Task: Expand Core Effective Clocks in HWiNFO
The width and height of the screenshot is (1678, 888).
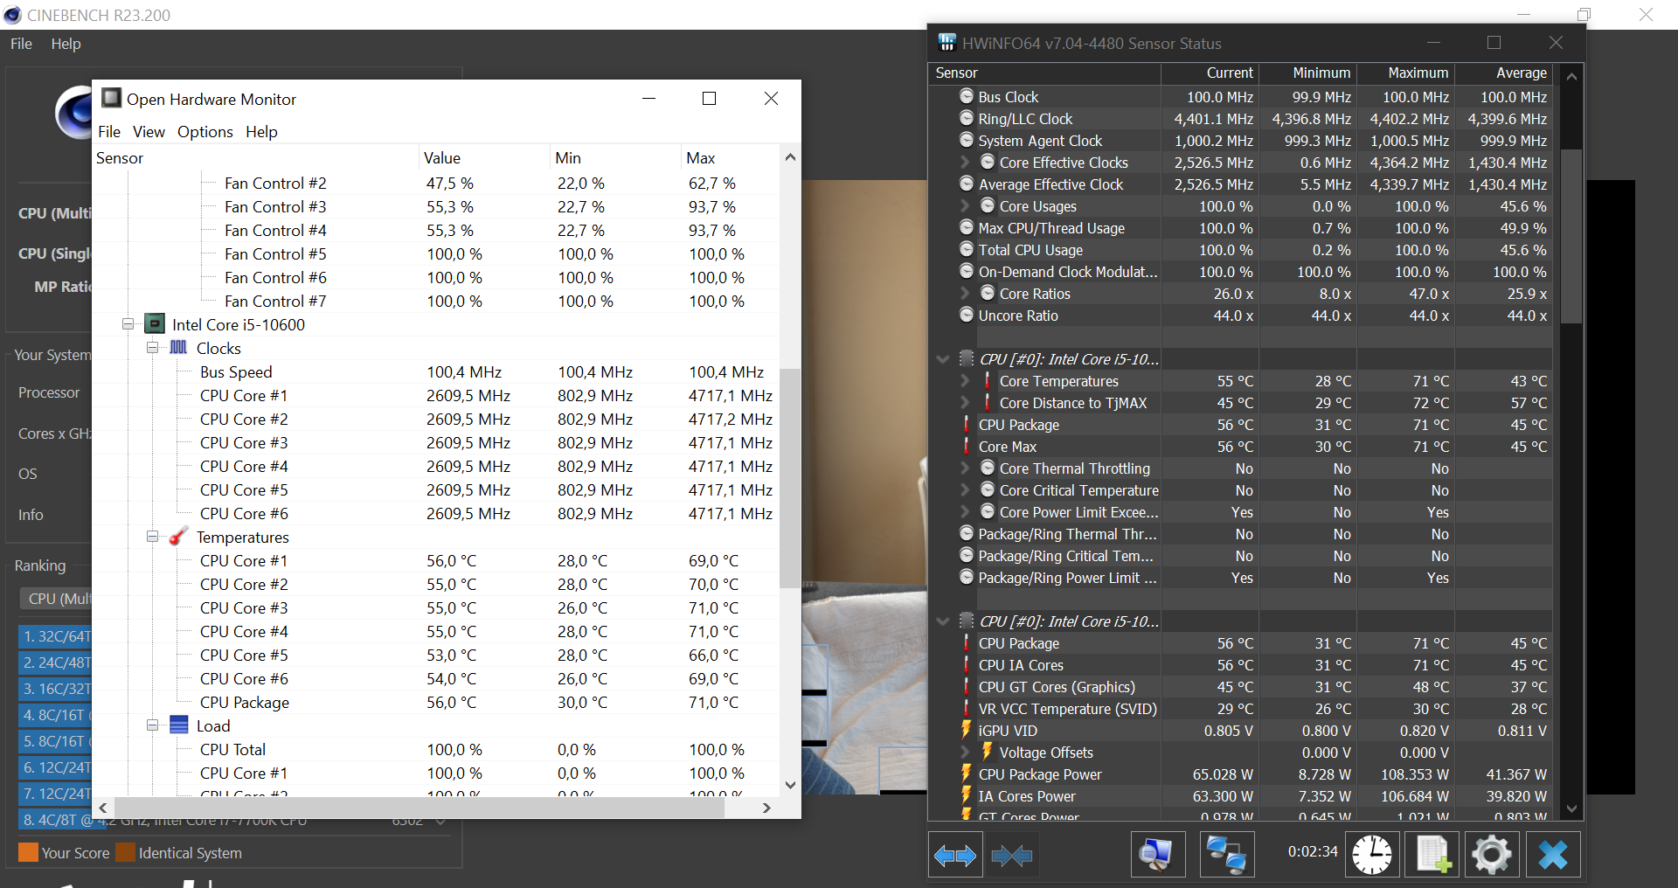Action: click(965, 162)
